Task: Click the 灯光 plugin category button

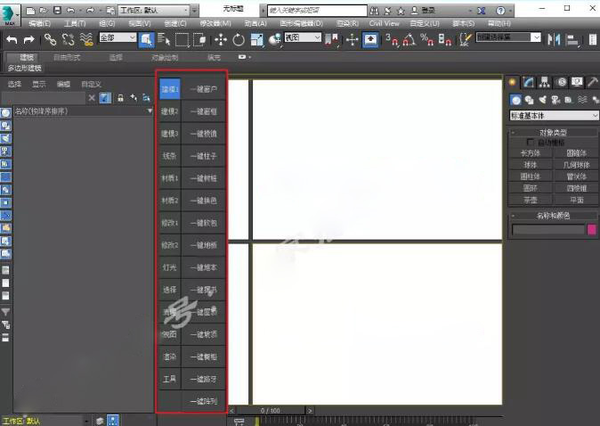Action: click(x=169, y=267)
